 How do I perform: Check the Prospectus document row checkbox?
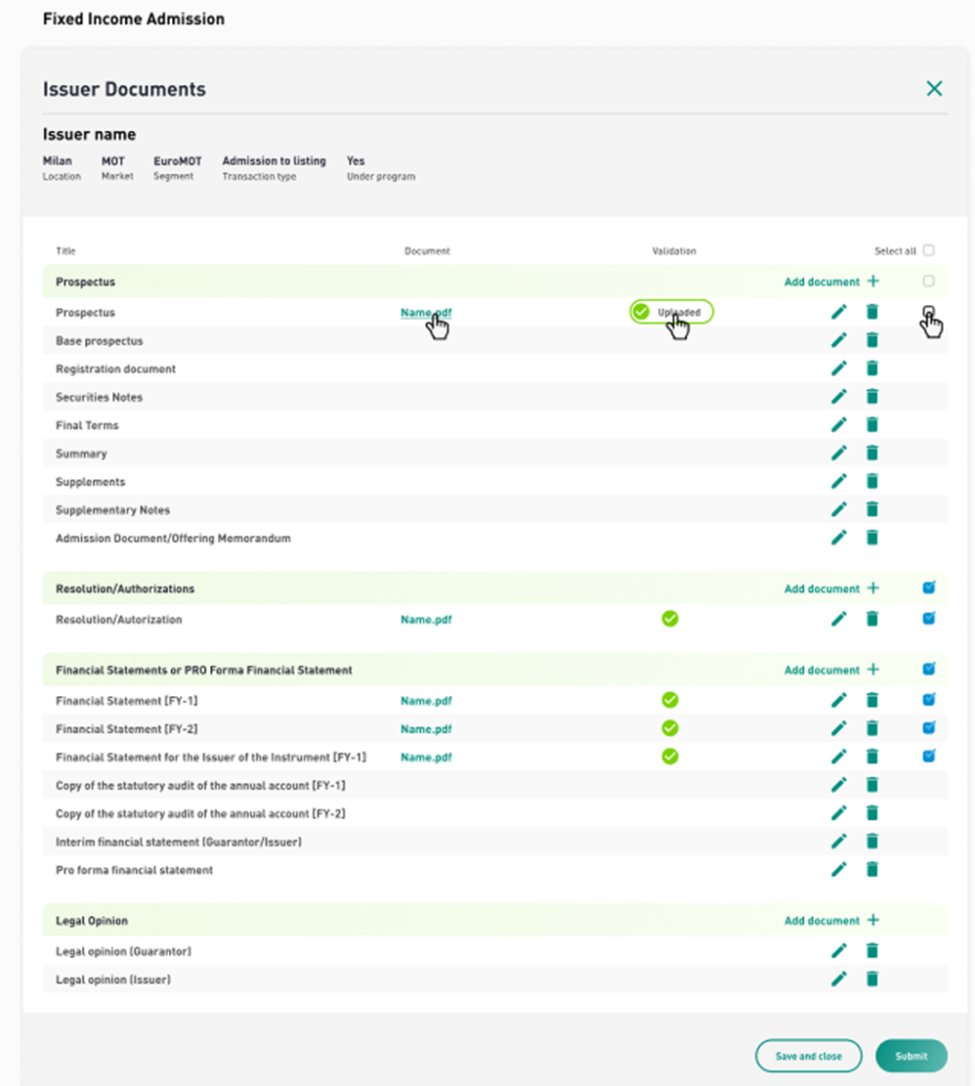pos(929,312)
